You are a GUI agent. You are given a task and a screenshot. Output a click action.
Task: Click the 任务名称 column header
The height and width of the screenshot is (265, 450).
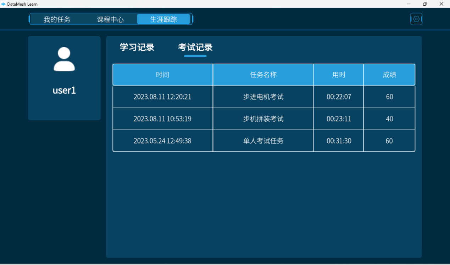pos(263,75)
